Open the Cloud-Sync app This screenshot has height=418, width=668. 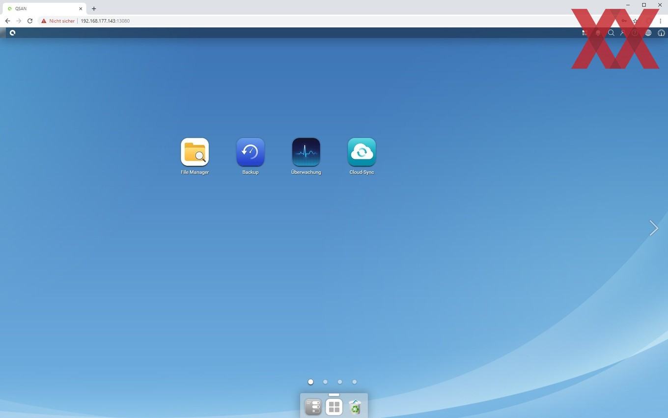362,152
